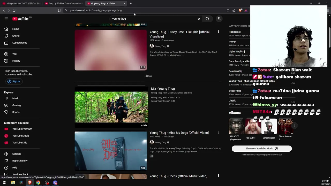Bookmark this page in address bar
Screen dimensions: 331x186
(59, 10)
